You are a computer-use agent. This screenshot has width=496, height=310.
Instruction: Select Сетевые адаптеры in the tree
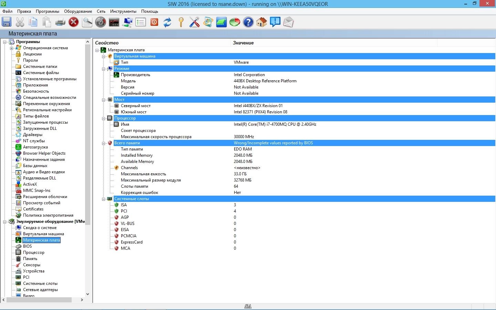point(40,290)
